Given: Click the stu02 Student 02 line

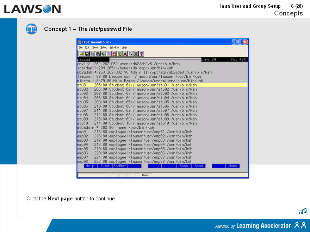Looking at the screenshot, I should (x=137, y=89).
